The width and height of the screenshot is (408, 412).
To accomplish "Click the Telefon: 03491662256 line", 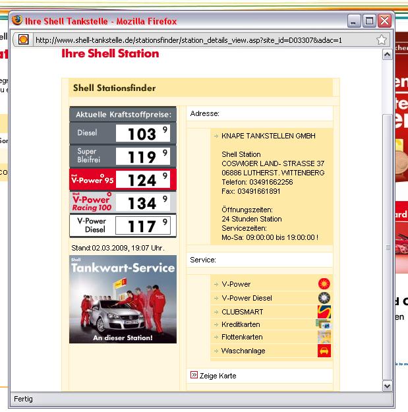I will [x=257, y=182].
